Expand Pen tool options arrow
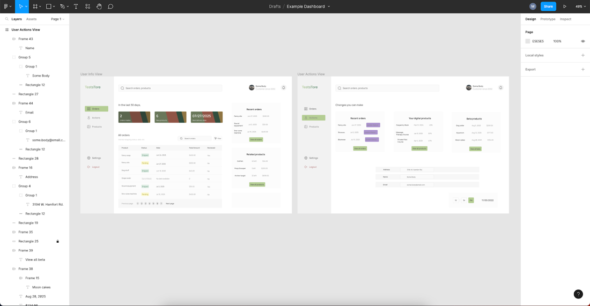The image size is (590, 306). click(68, 7)
